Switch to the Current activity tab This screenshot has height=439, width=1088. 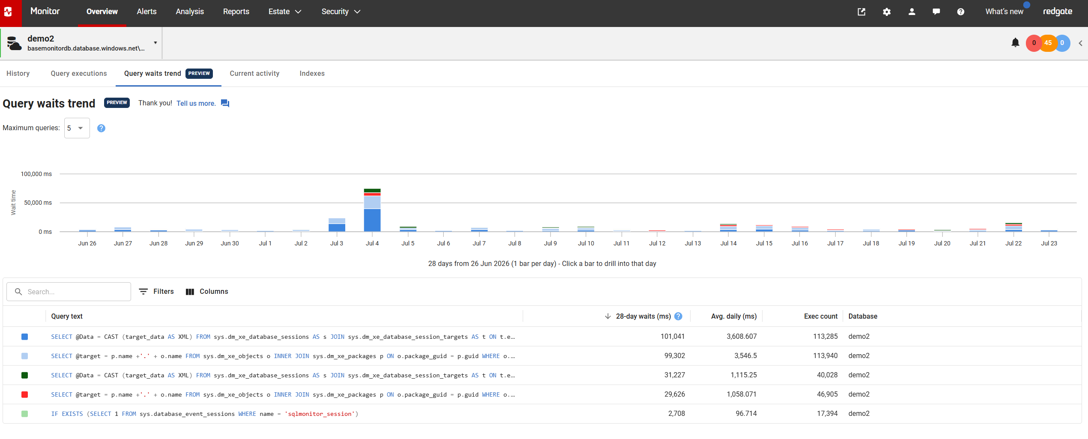[254, 73]
